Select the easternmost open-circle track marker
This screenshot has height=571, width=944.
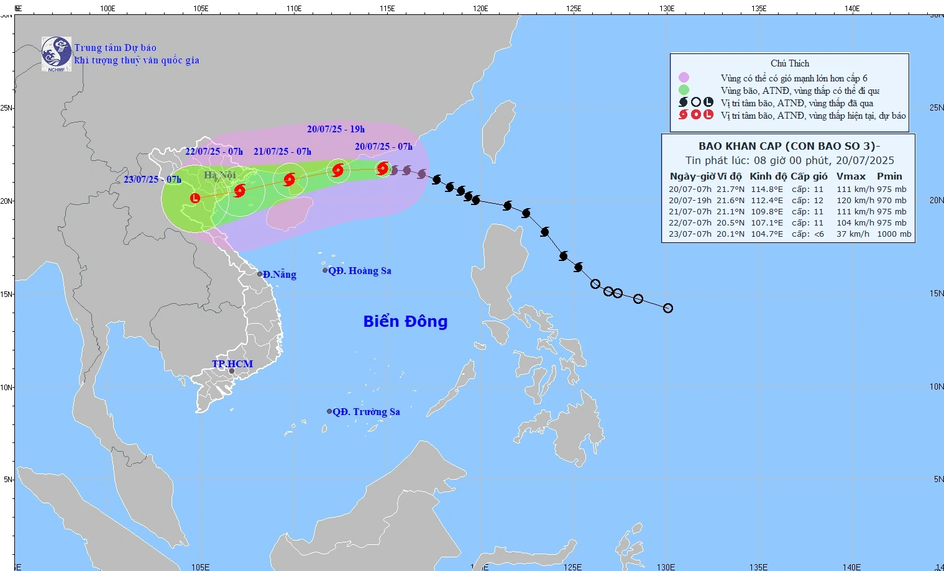[x=668, y=308]
